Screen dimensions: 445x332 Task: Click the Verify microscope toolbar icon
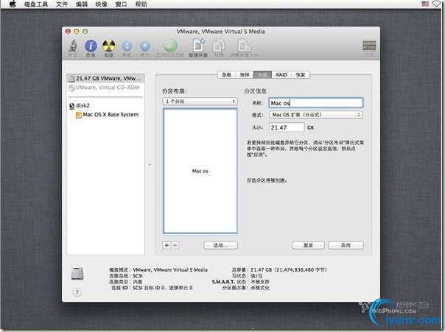pyautogui.click(x=73, y=46)
